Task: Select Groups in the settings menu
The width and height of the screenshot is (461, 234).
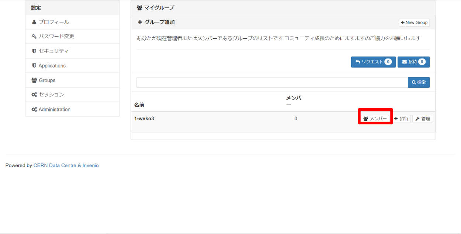Action: [x=47, y=80]
